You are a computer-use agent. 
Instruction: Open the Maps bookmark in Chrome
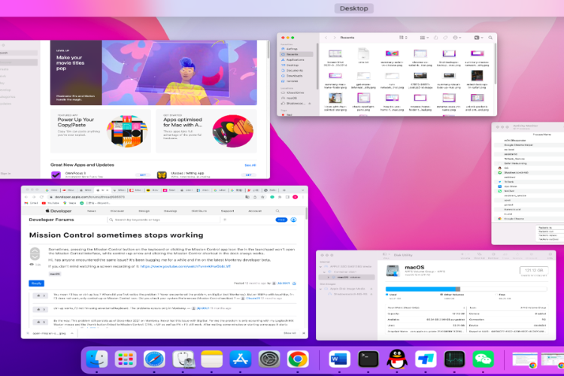(x=70, y=203)
